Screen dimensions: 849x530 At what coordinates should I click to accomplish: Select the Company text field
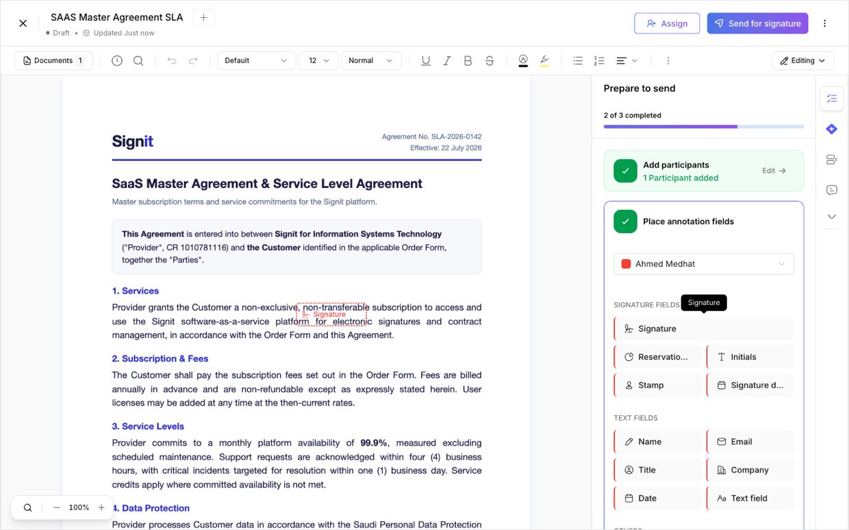coord(750,470)
